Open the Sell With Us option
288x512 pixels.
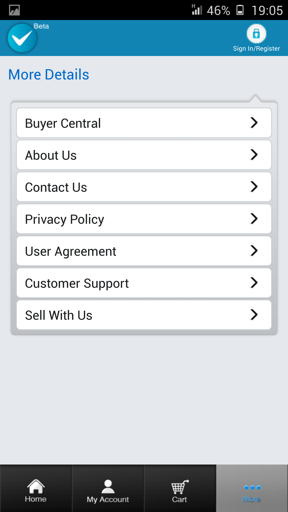(x=144, y=315)
